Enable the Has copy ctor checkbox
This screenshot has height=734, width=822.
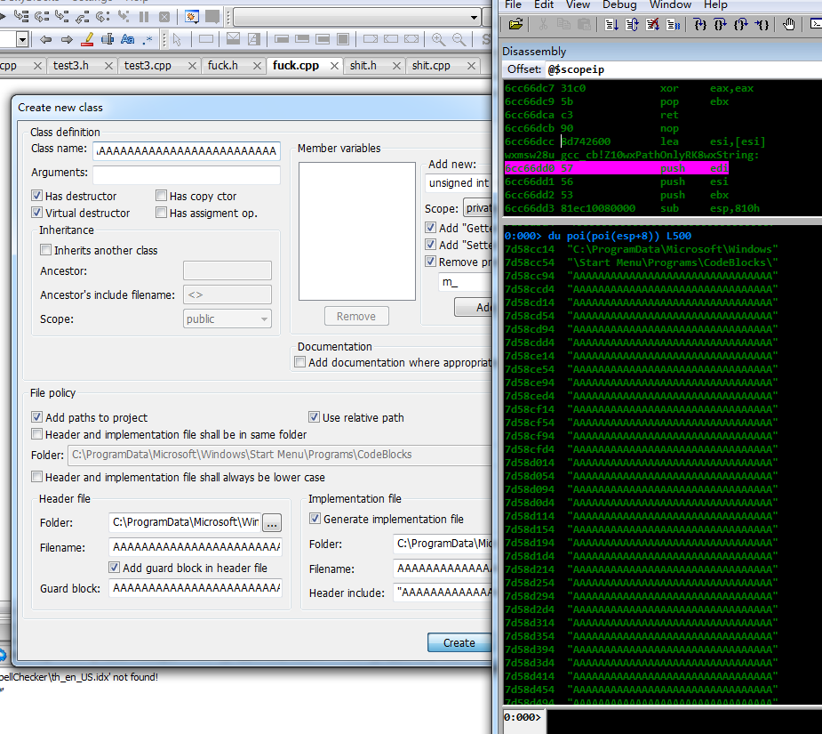[162, 196]
